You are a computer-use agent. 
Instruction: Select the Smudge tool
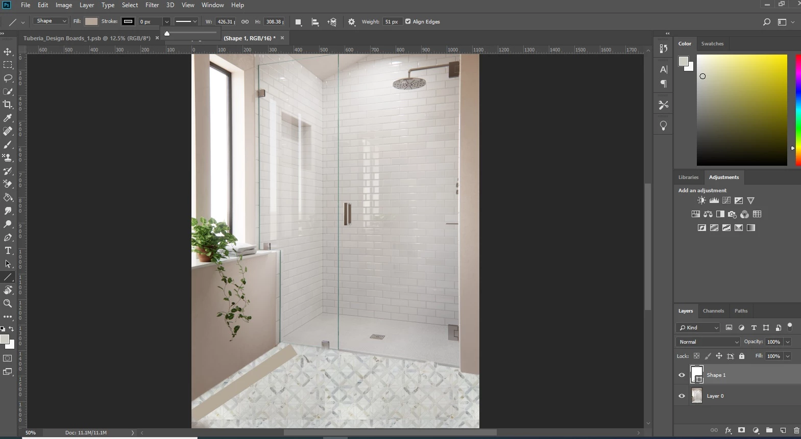coord(8,211)
